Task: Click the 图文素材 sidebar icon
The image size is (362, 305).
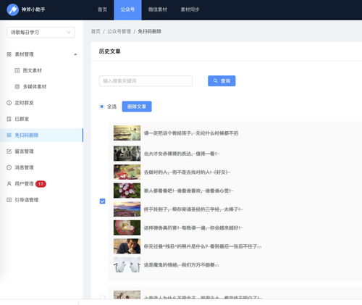Action: (17, 70)
